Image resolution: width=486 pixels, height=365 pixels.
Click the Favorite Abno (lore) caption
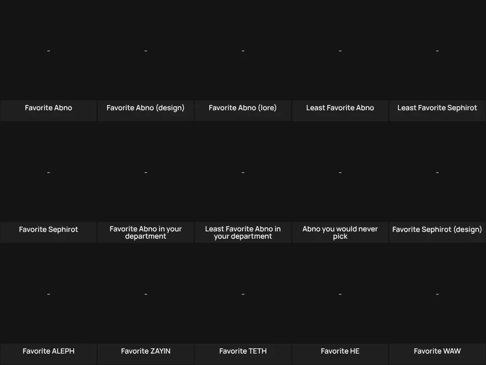242,108
